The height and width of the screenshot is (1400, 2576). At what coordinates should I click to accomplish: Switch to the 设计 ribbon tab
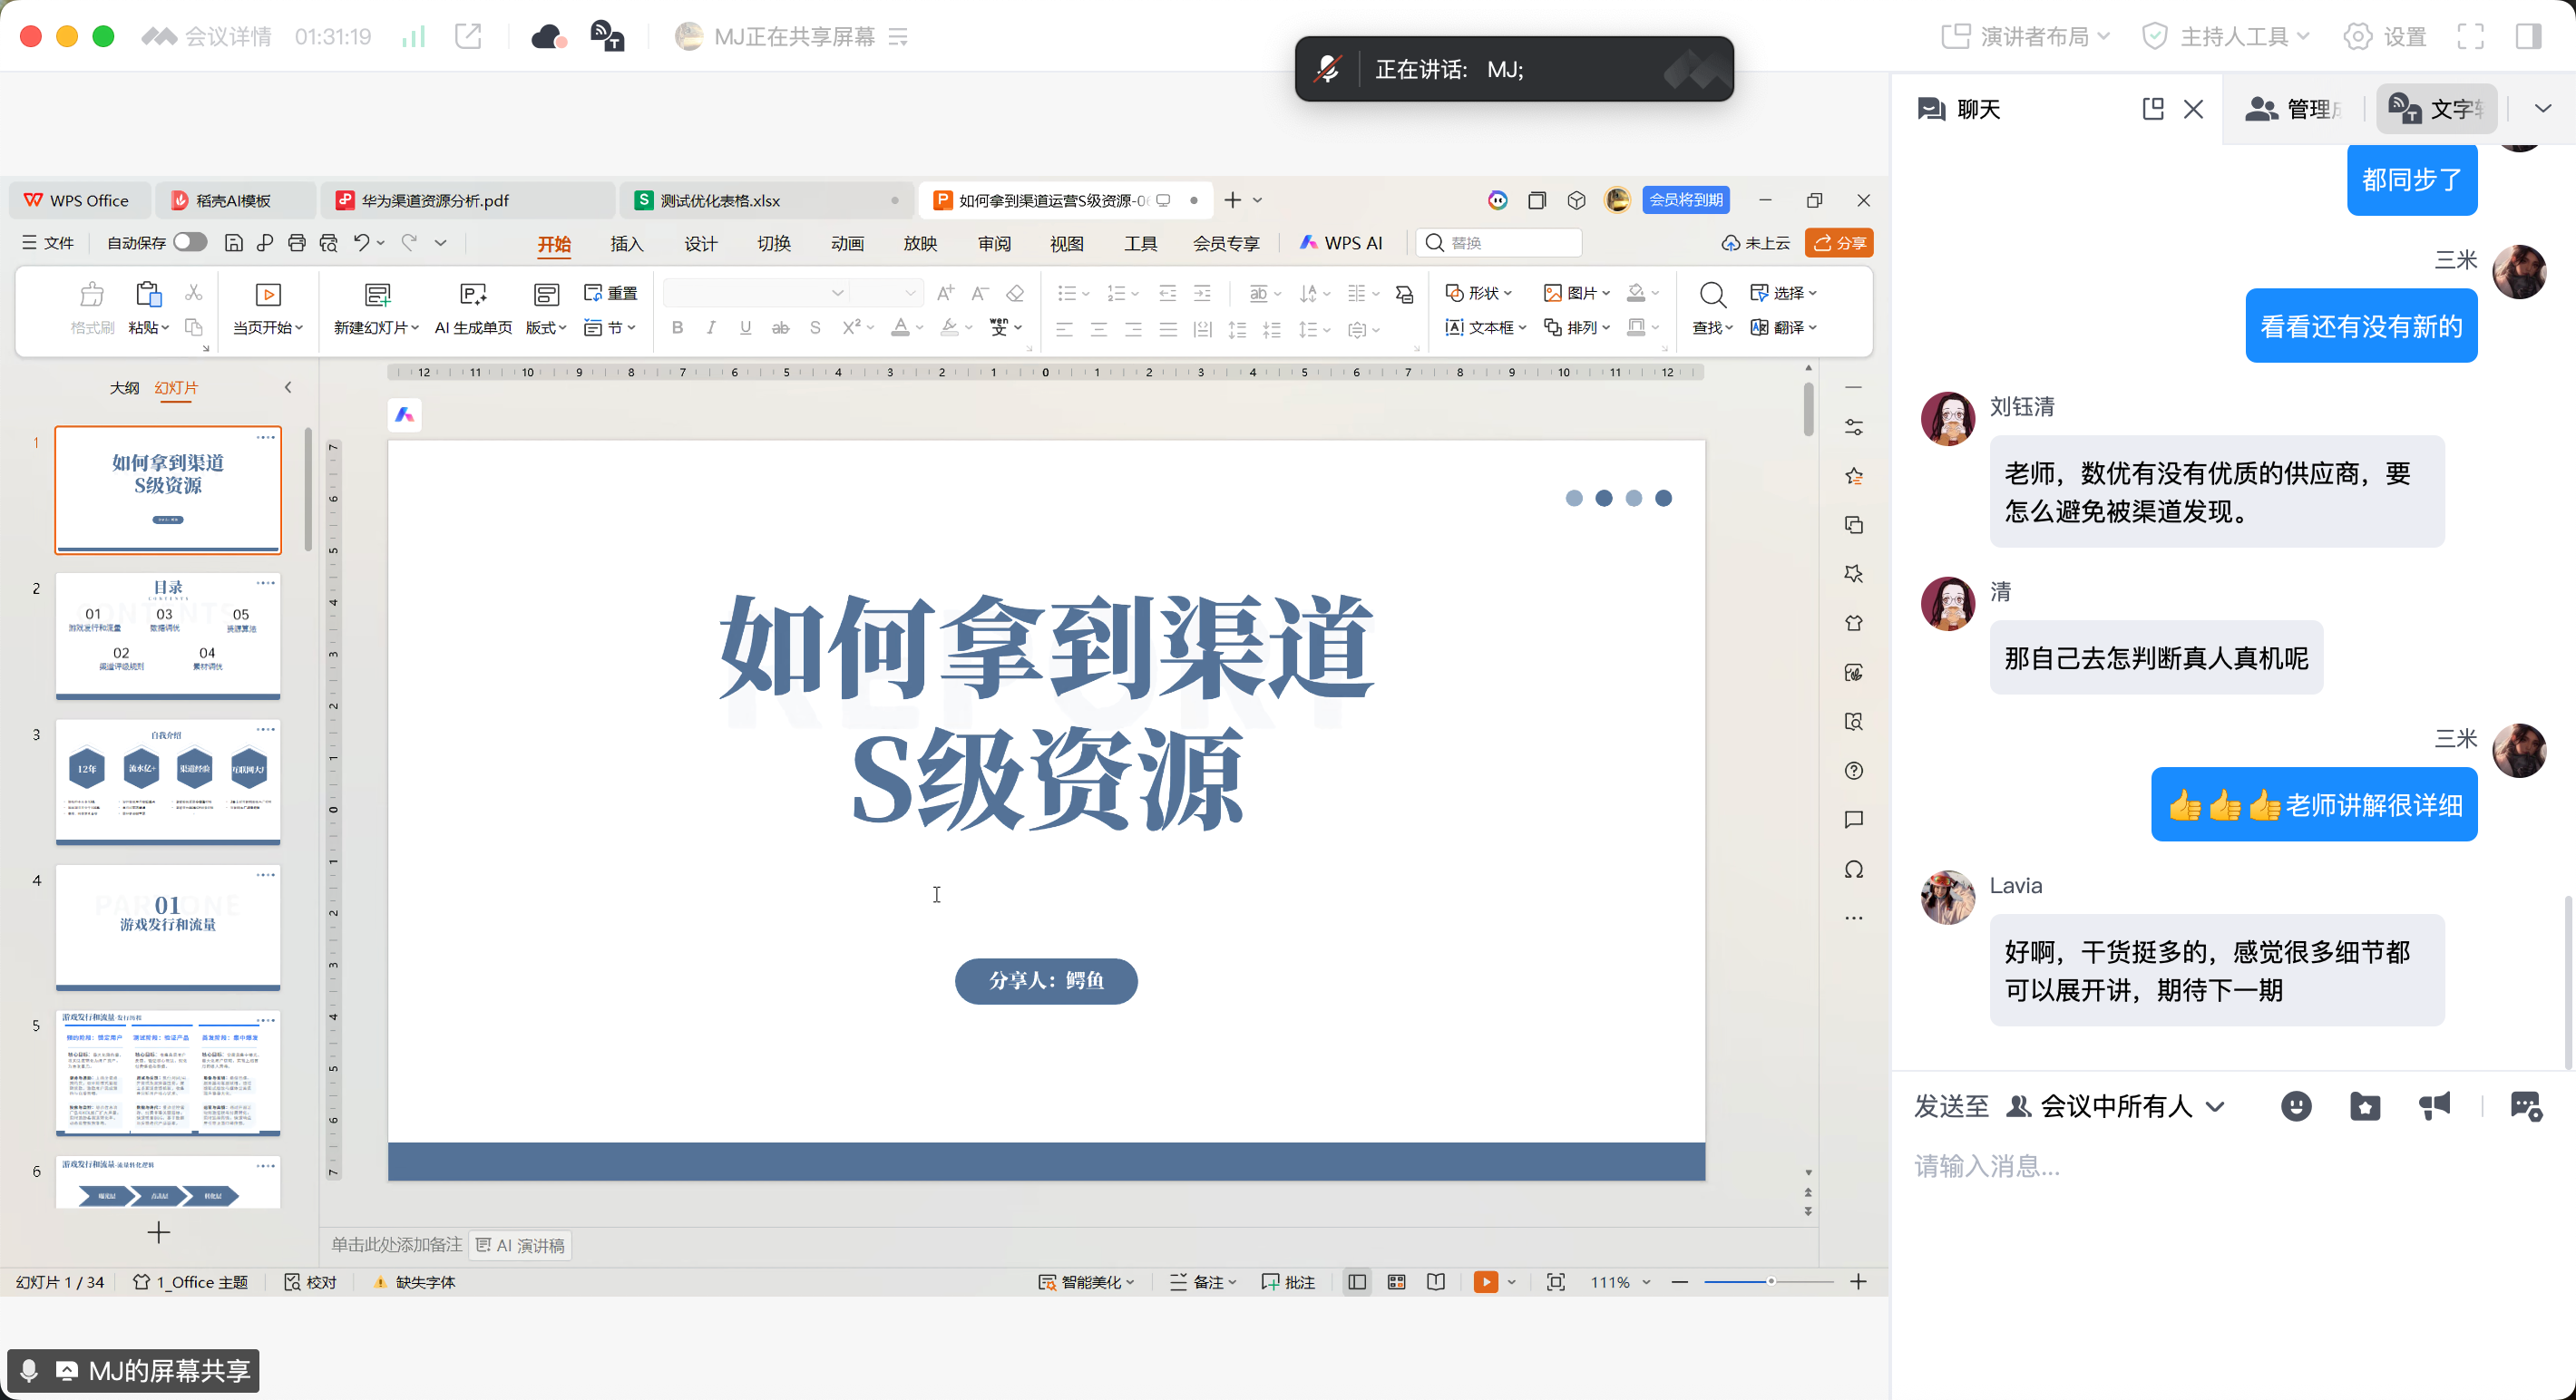(701, 243)
